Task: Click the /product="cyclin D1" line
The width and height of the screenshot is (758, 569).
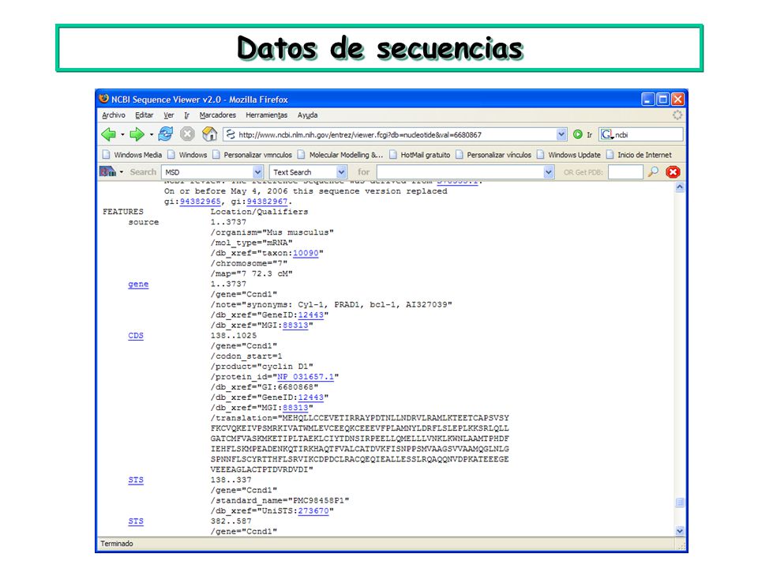Action: click(262, 366)
